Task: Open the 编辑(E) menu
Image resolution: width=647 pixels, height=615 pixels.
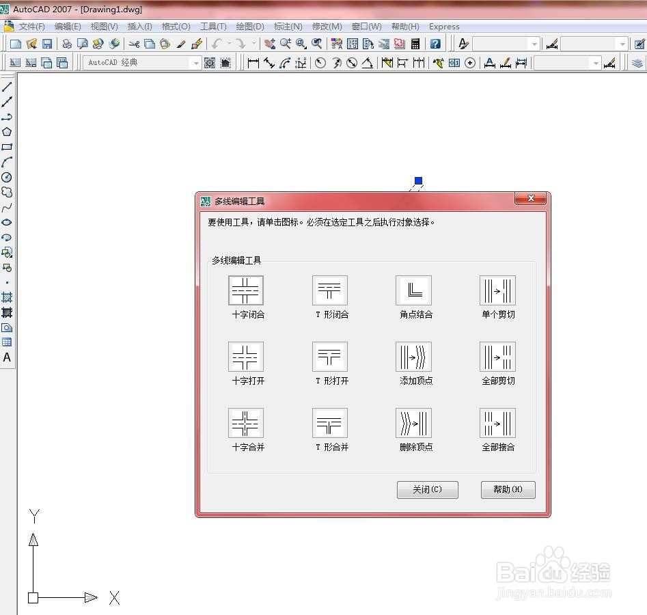Action: 68,27
